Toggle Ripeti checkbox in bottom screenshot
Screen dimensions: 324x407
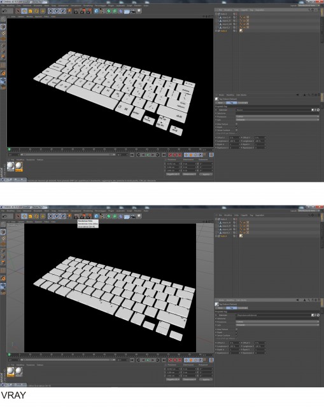tap(236, 332)
